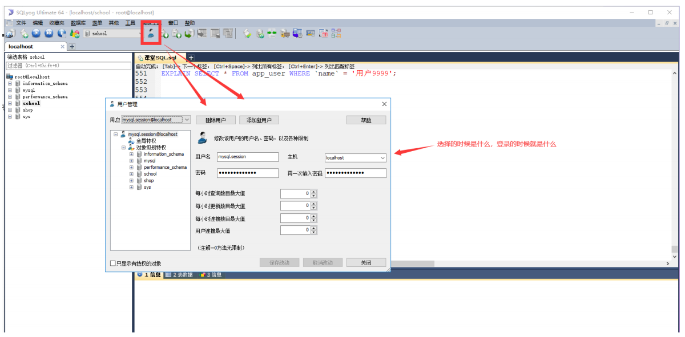Click the ID card style toolbar icon
Viewport: 685px width, 337px height.
[311, 34]
